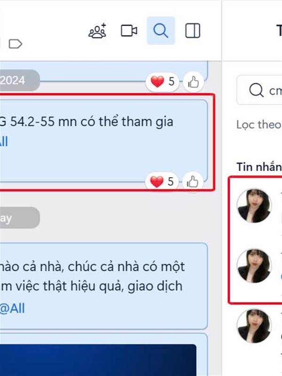Click the @All mention in greeting message

12,308
